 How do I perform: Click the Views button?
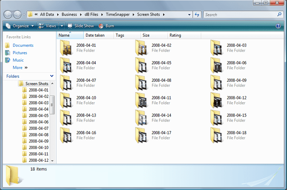(x=47, y=26)
